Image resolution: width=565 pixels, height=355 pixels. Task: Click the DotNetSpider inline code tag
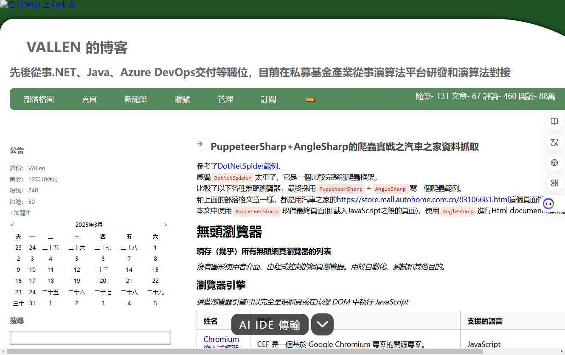[x=233, y=178]
